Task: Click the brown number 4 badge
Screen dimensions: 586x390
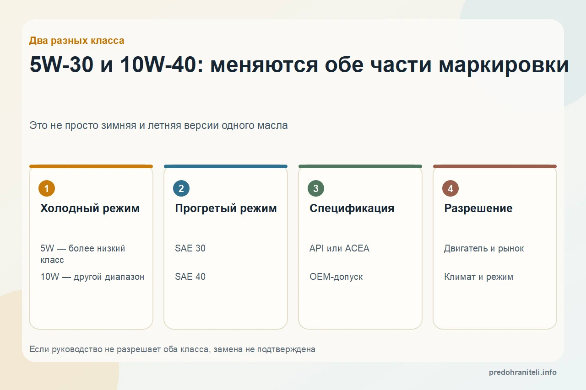Action: [450, 188]
